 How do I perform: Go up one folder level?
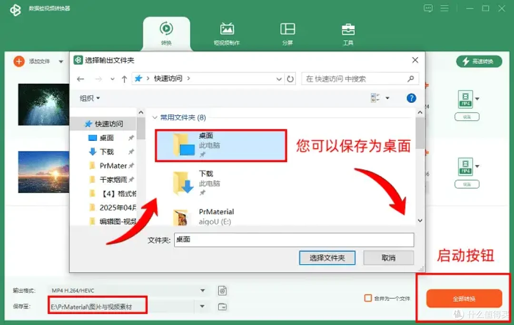124,79
